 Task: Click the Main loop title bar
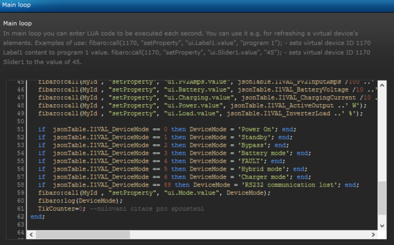click(x=197, y=5)
